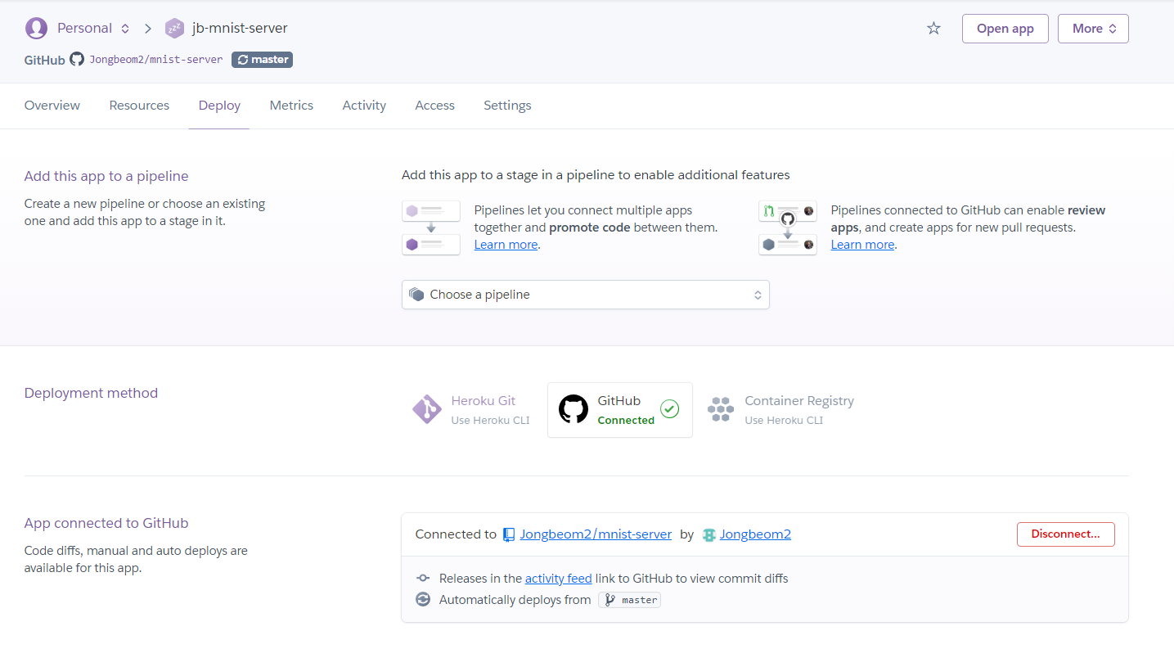Click the pipeline dropdown up-down arrows
The height and width of the screenshot is (649, 1174).
point(758,295)
